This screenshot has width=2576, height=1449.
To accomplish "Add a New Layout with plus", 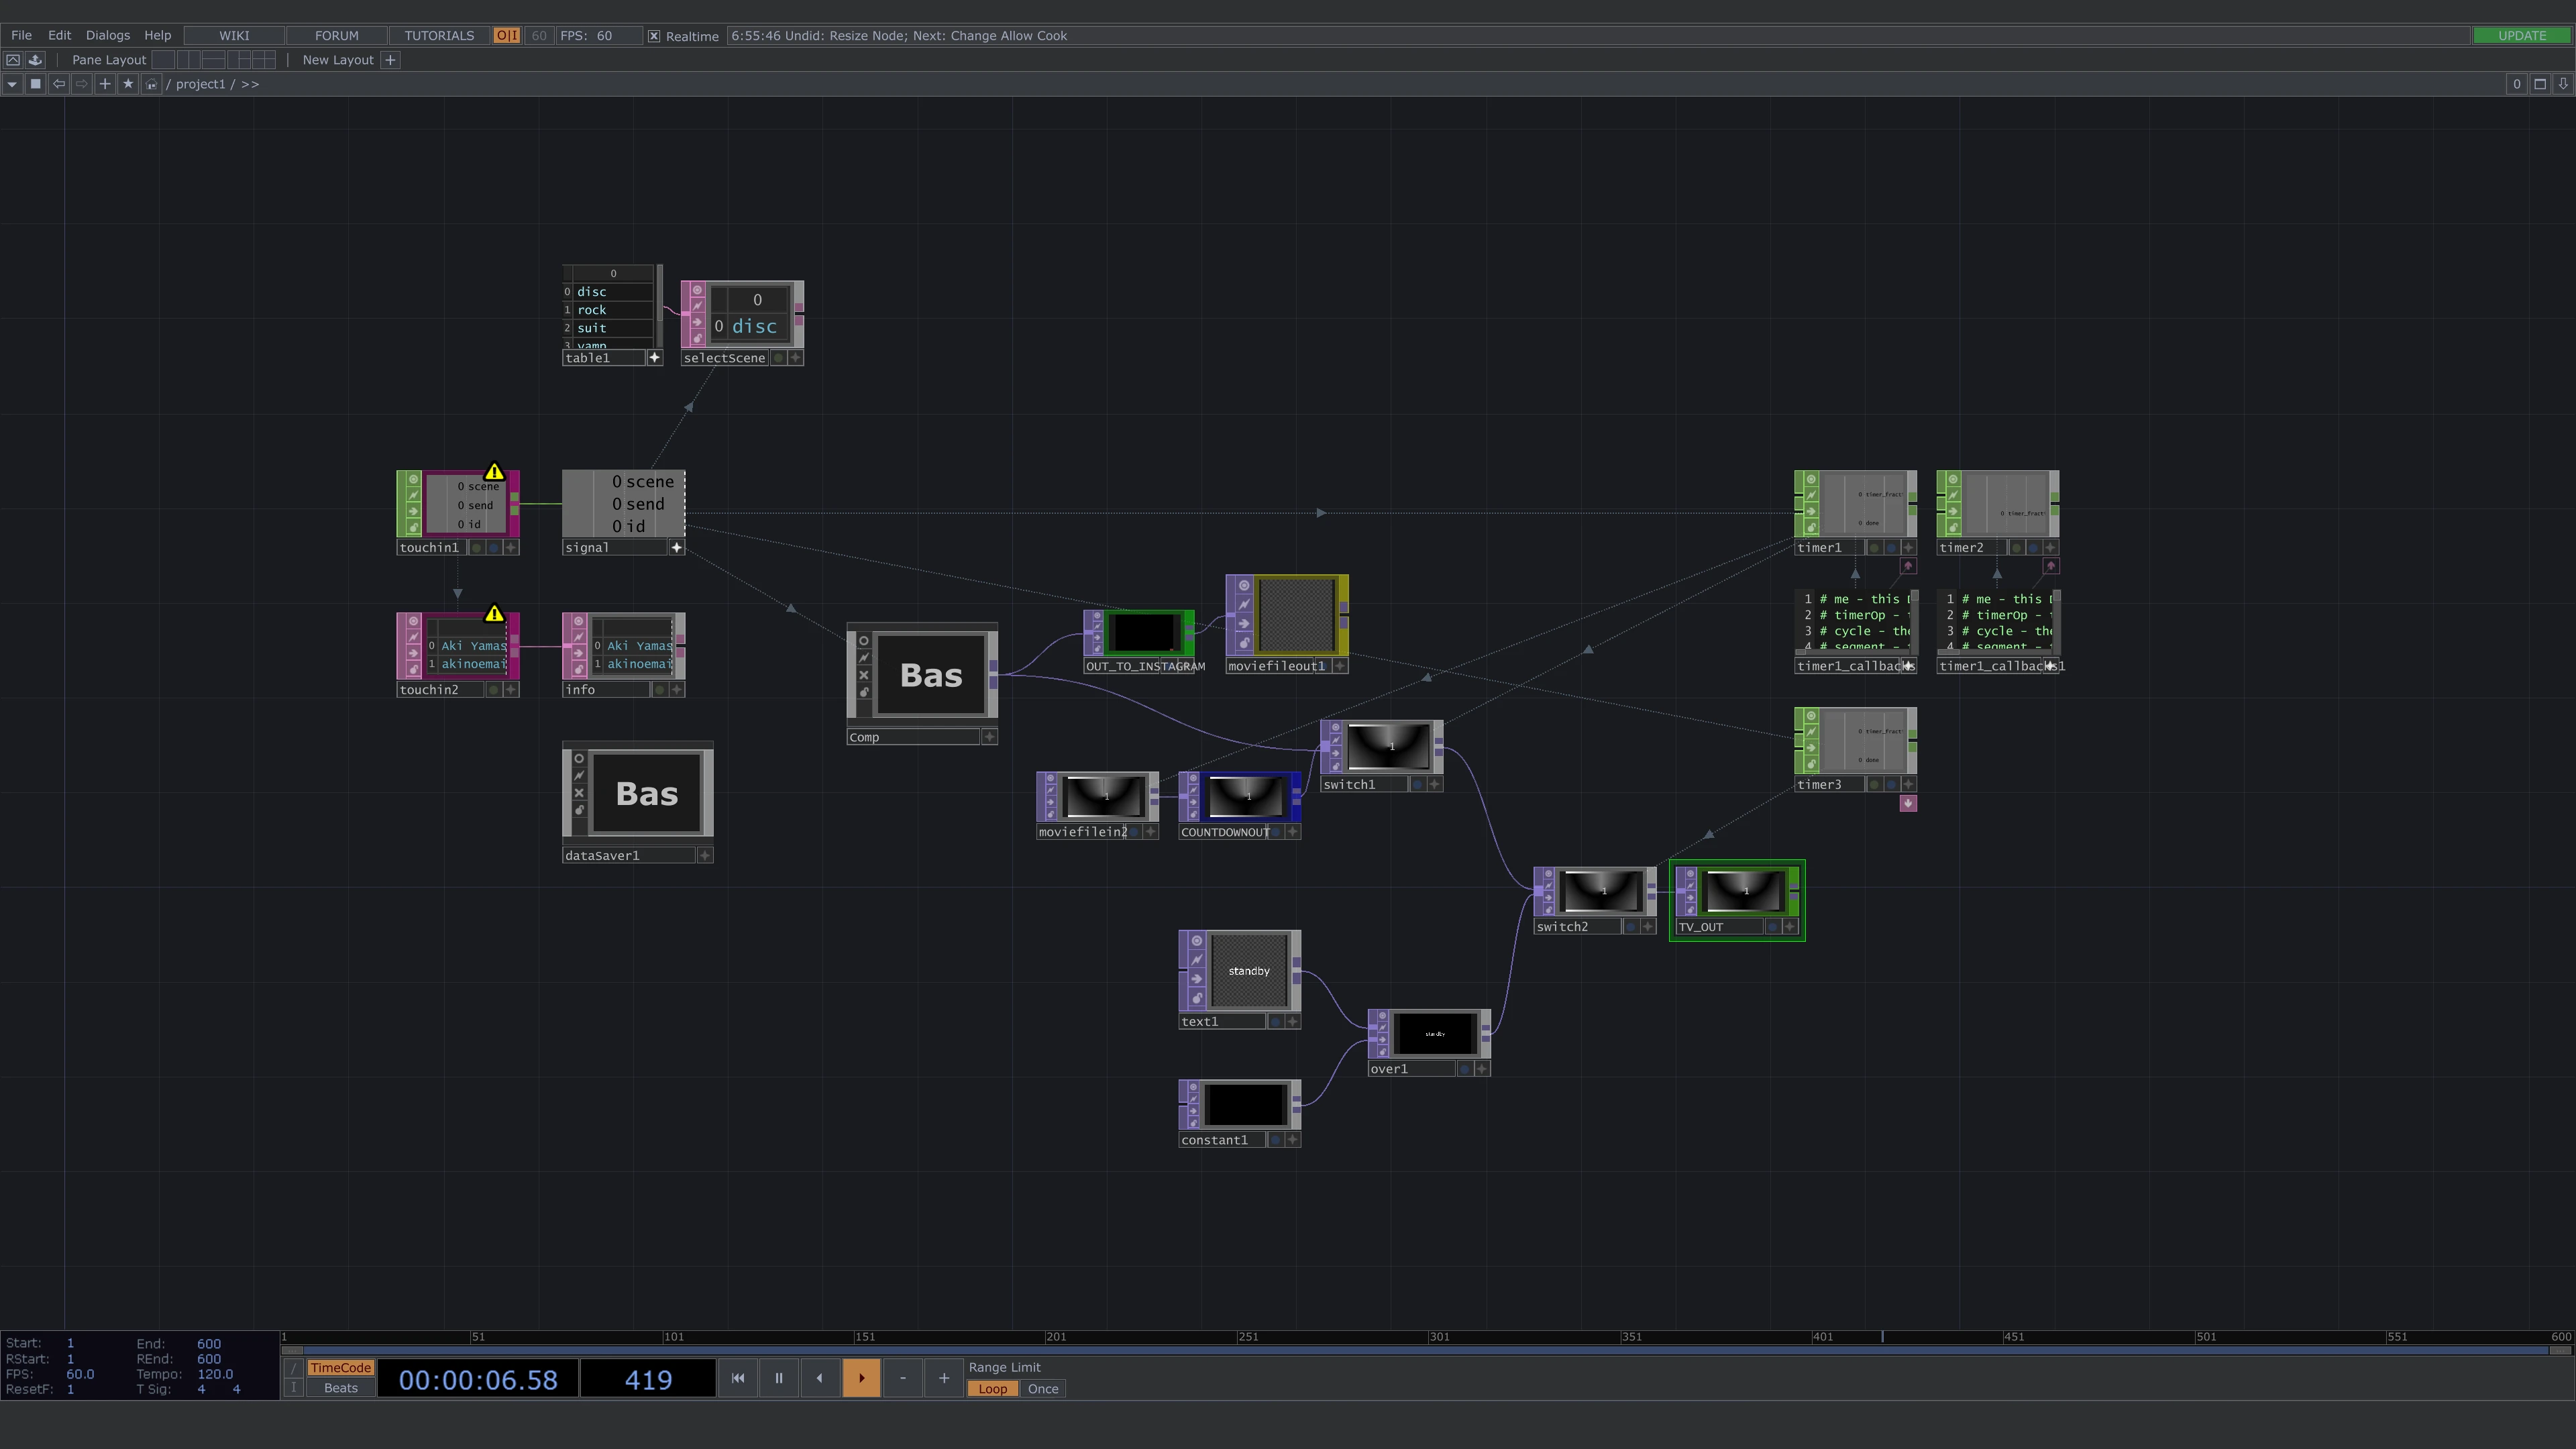I will [391, 60].
